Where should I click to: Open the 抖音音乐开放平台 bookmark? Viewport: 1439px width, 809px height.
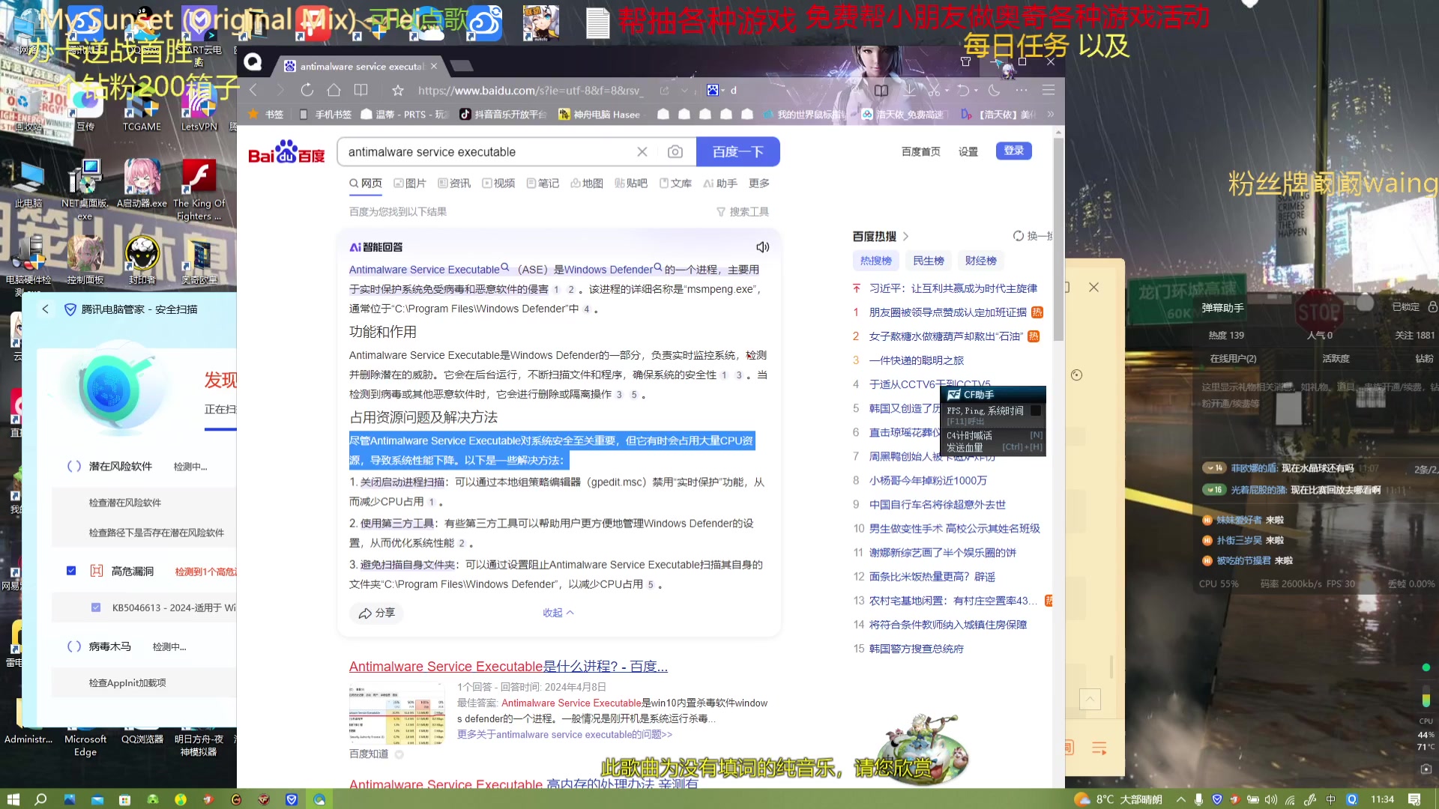pos(503,115)
